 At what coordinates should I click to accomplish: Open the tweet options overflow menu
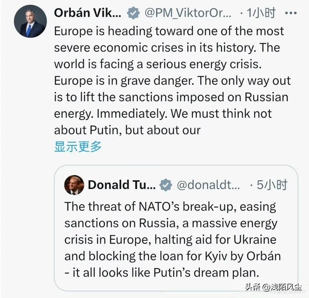point(291,13)
